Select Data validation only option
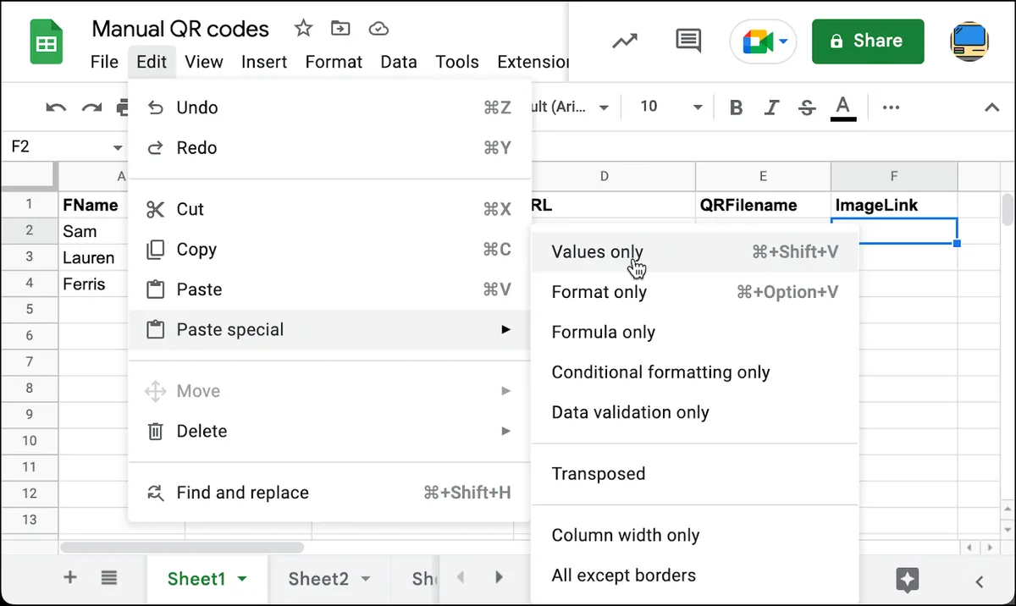The height and width of the screenshot is (606, 1016). click(695, 413)
